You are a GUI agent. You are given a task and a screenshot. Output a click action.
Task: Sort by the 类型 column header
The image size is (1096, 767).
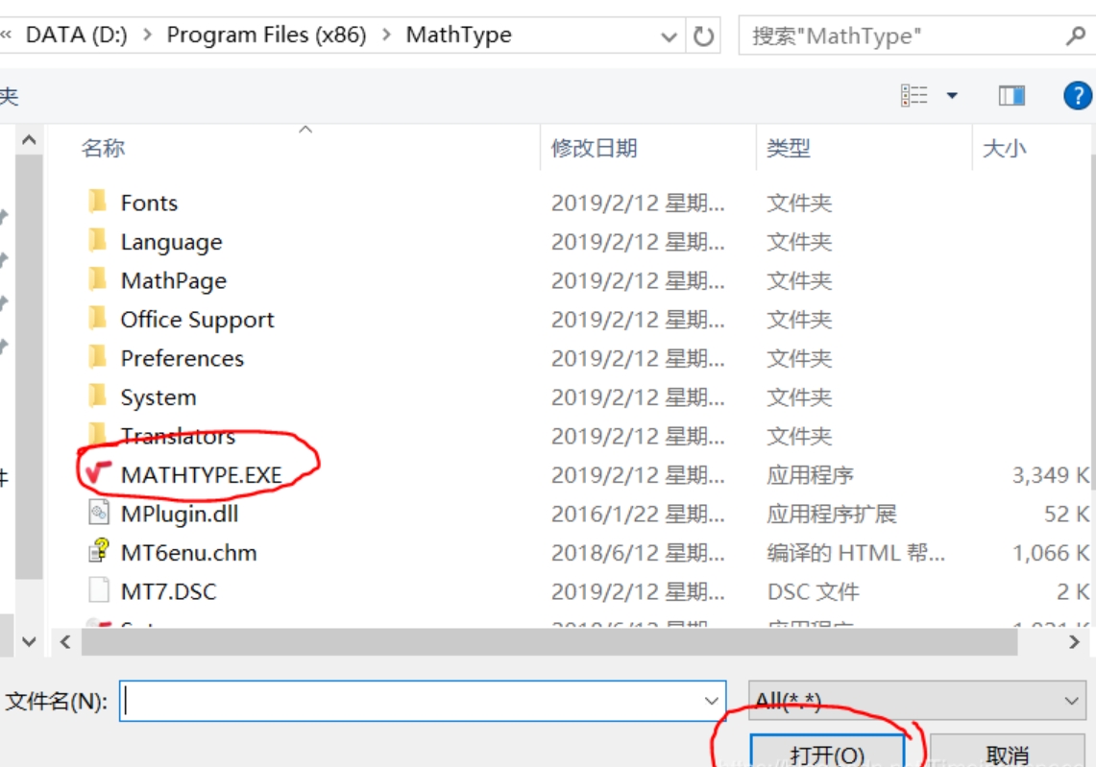coord(789,148)
